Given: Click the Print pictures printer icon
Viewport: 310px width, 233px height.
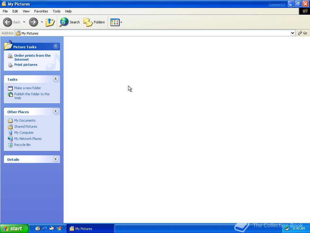Looking at the screenshot, I should point(10,65).
